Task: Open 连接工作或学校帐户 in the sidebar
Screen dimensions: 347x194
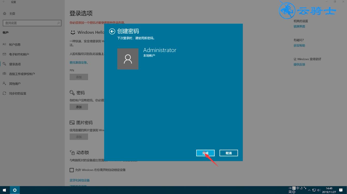Action: pos(22,74)
